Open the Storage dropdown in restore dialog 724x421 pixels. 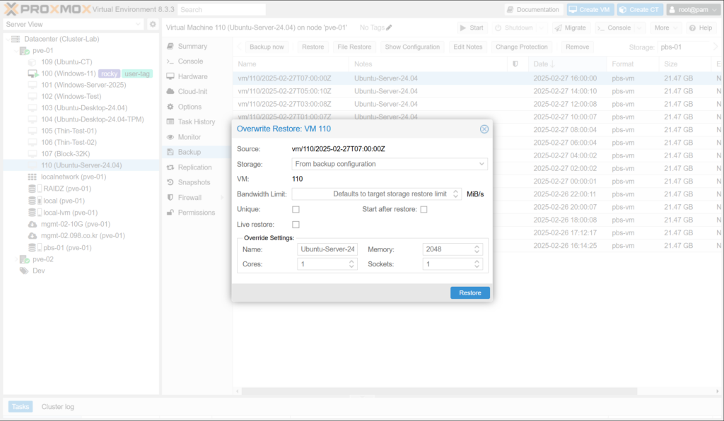pyautogui.click(x=390, y=164)
